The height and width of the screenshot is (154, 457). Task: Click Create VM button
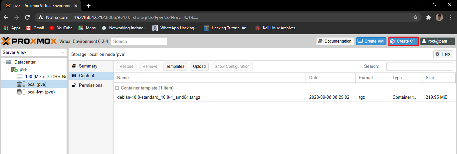[x=371, y=41]
